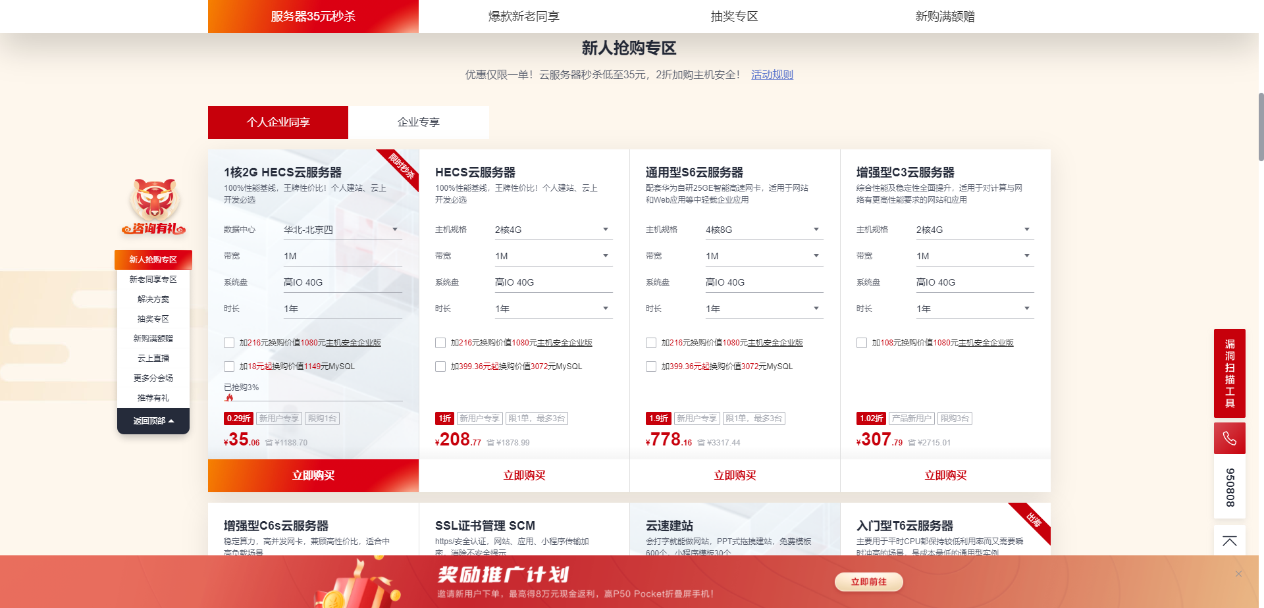The width and height of the screenshot is (1264, 608).
Task: Click 立即购买 for 1核2G HECS server
Action: pyautogui.click(x=313, y=476)
